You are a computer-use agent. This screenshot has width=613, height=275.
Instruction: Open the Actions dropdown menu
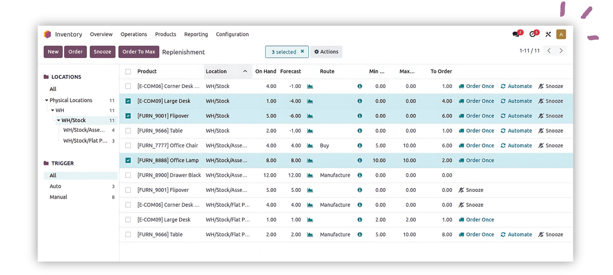[326, 52]
